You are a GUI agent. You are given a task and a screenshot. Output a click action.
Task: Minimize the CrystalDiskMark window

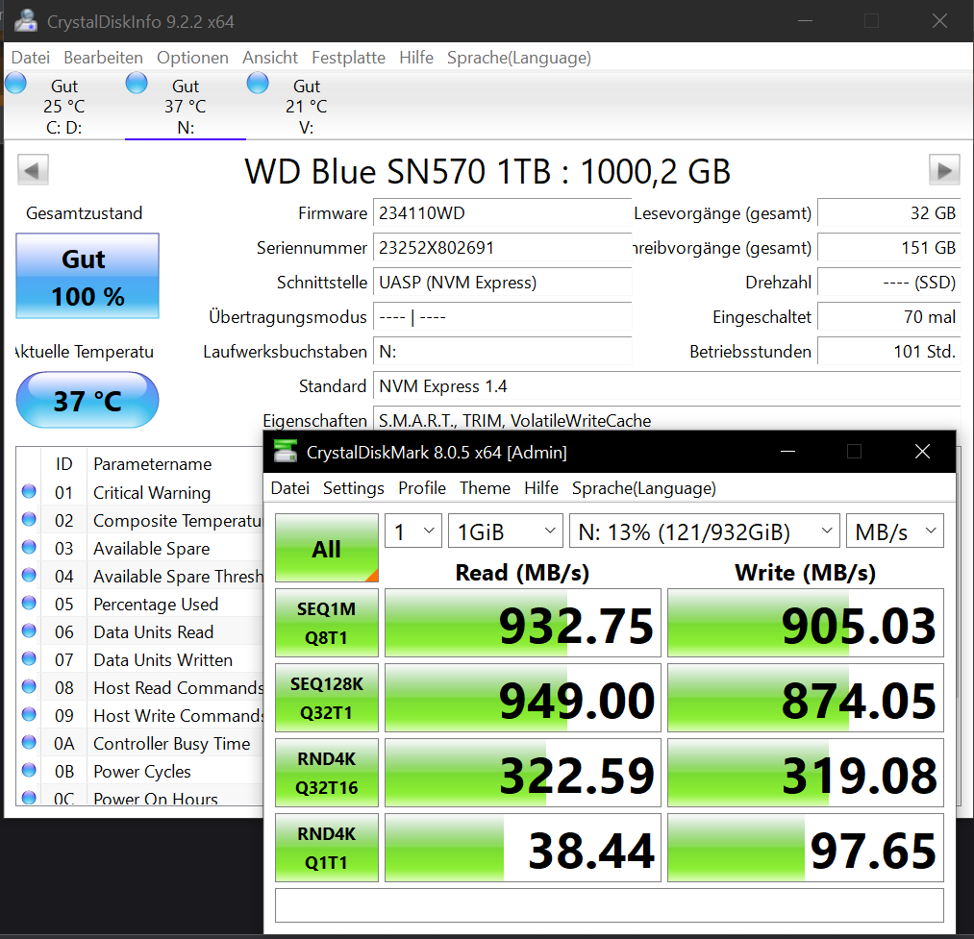click(787, 452)
